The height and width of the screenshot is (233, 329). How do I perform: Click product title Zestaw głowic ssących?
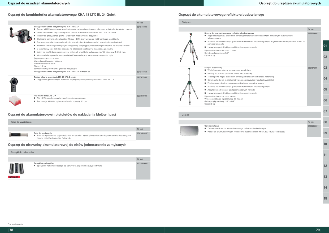click(x=55, y=77)
